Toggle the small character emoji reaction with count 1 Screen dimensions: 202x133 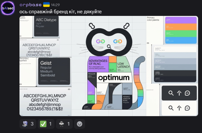tap(64, 124)
